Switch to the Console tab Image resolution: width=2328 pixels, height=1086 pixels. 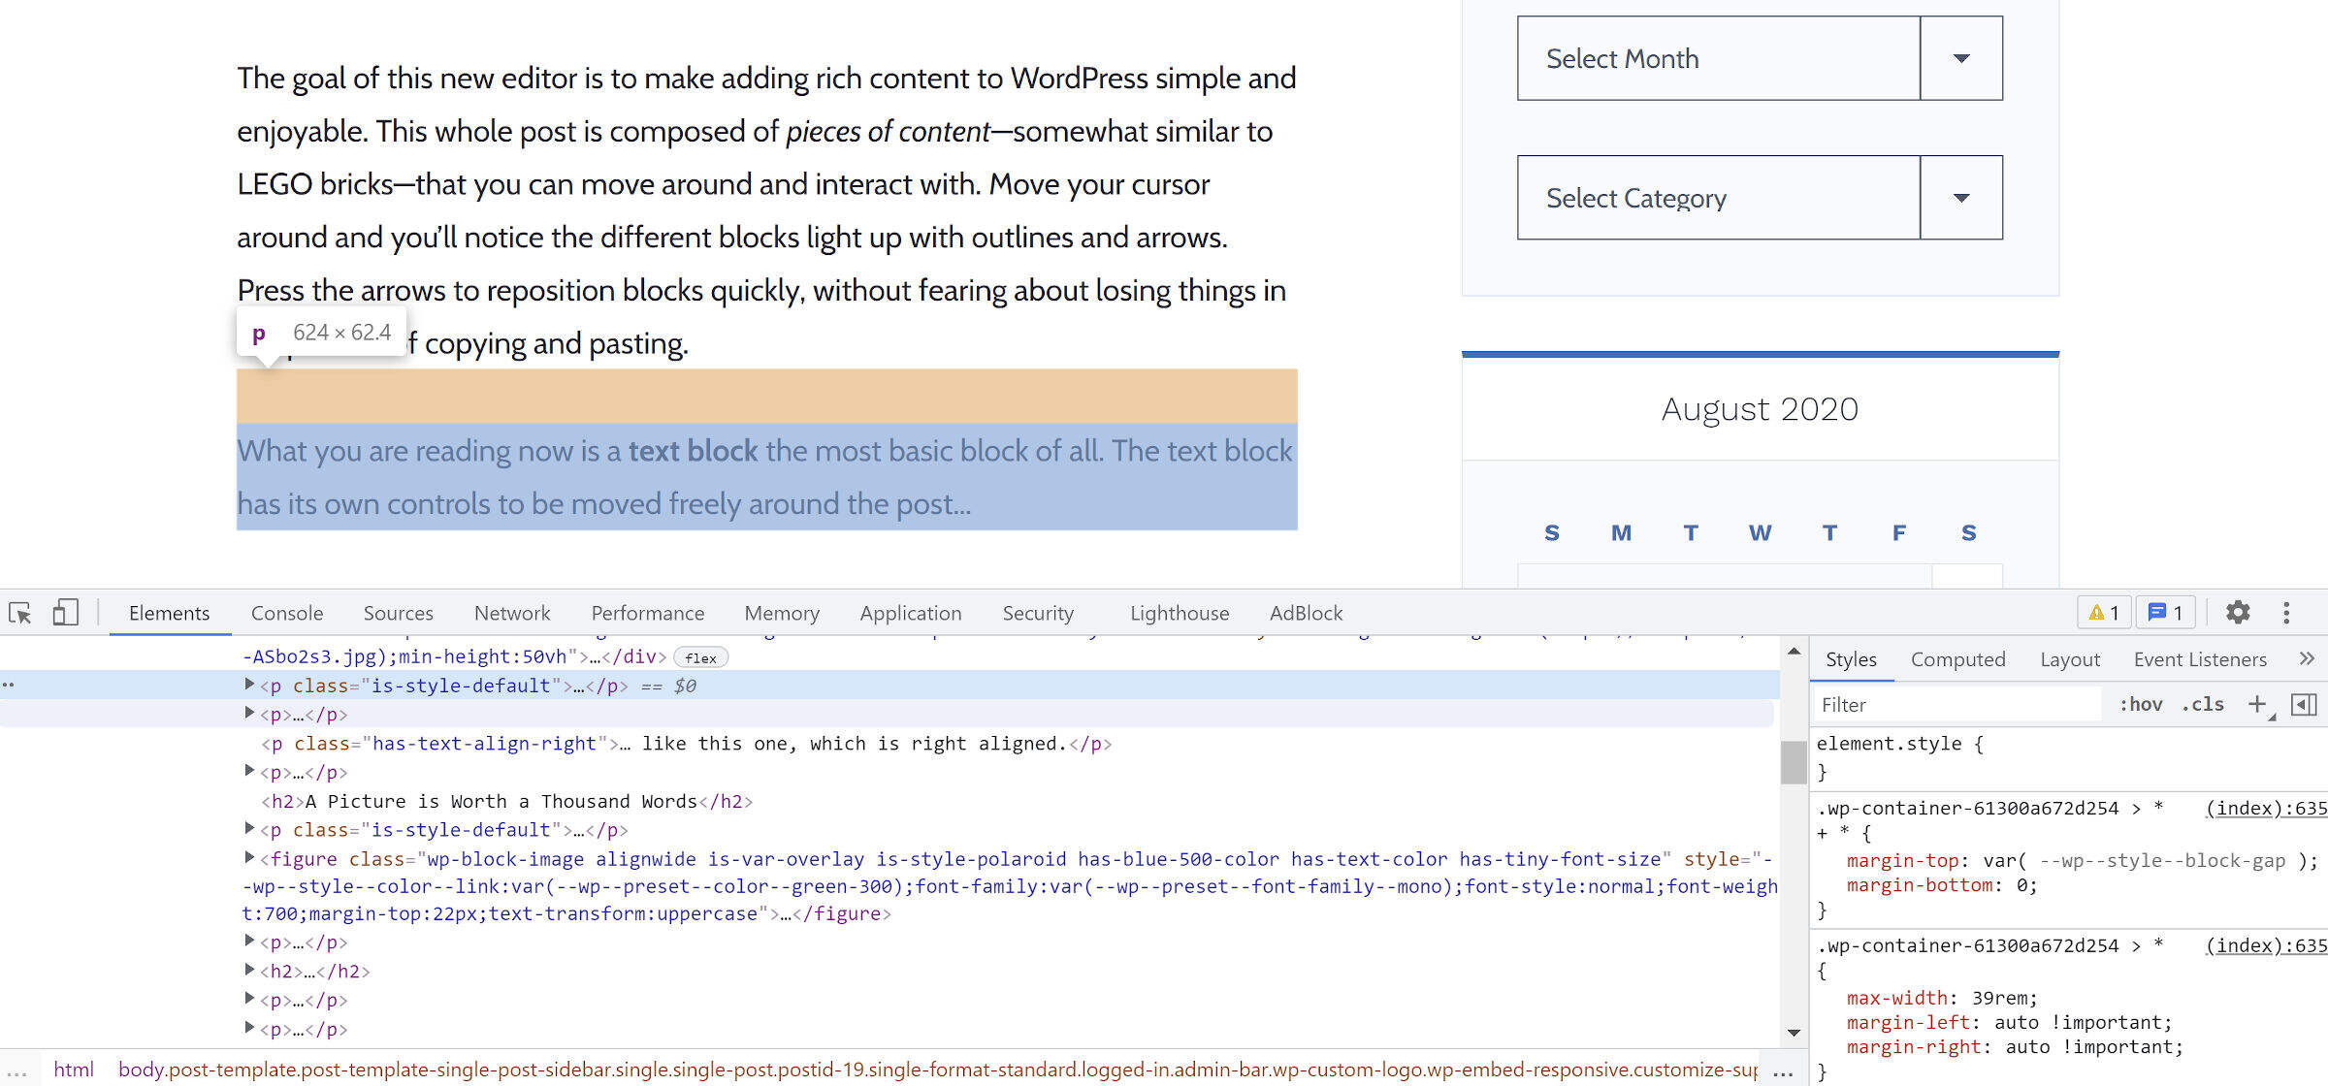(x=287, y=613)
